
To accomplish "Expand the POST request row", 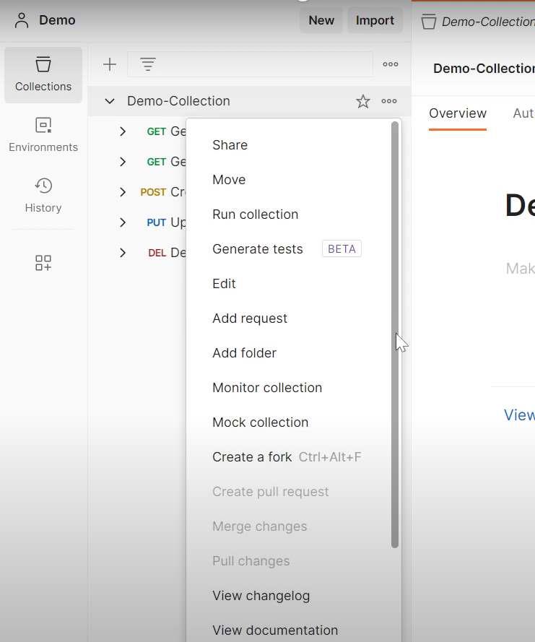I will (123, 192).
